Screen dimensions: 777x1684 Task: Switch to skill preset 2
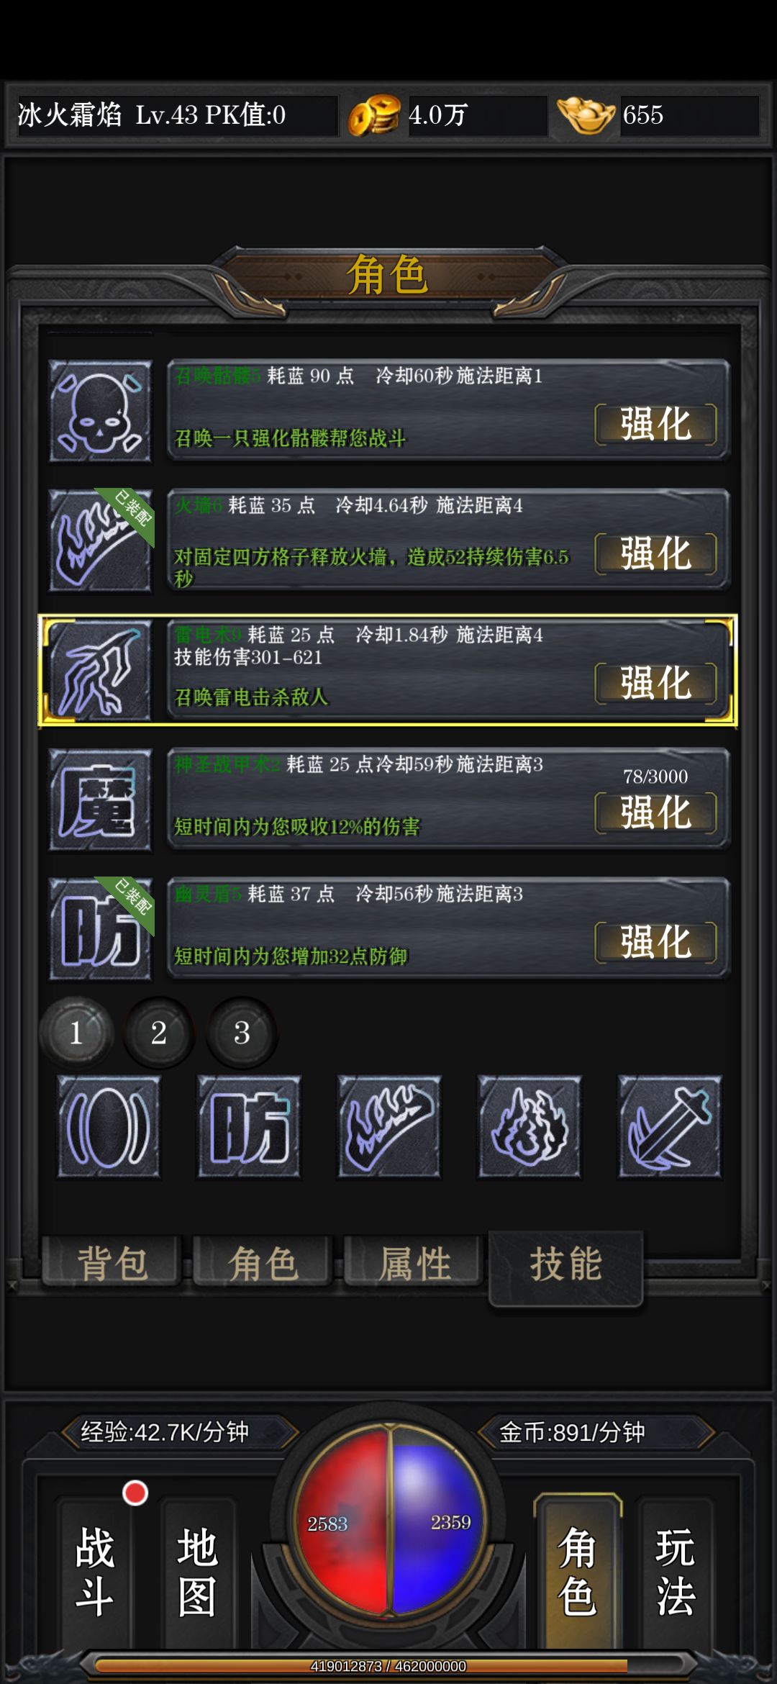(x=159, y=1033)
